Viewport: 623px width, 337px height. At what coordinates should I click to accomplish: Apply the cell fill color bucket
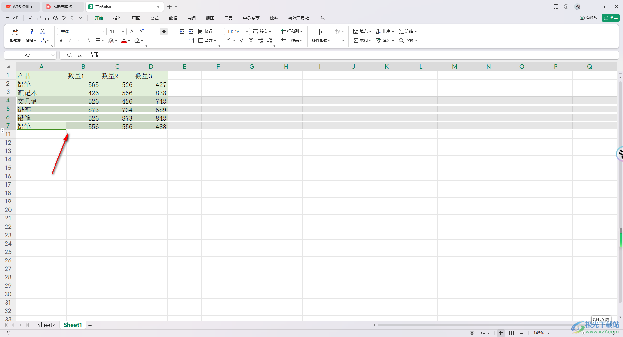click(111, 41)
